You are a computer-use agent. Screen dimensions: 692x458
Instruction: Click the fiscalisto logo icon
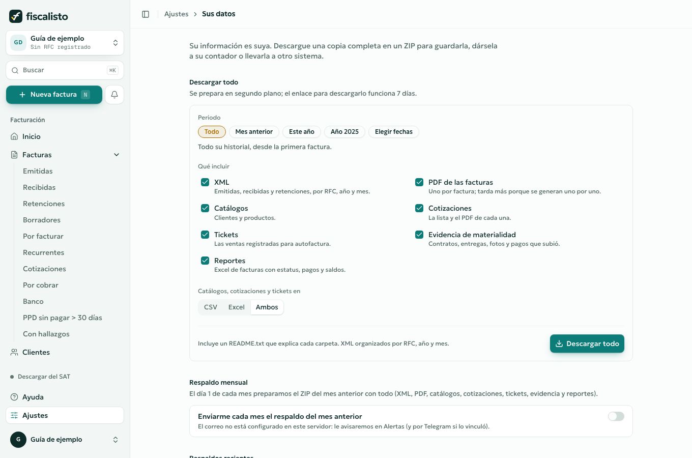tap(16, 16)
